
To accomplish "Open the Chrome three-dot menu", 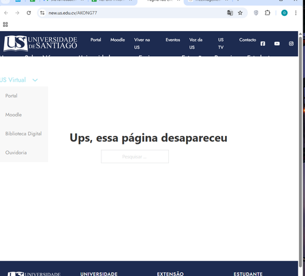I will (296, 13).
